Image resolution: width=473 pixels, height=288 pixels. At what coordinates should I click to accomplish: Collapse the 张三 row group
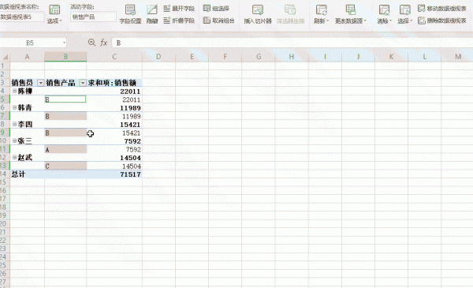(x=14, y=140)
